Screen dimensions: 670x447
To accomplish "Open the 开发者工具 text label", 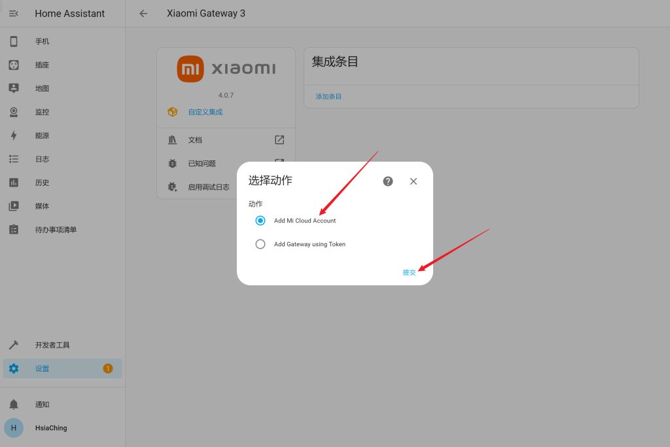I will [52, 345].
